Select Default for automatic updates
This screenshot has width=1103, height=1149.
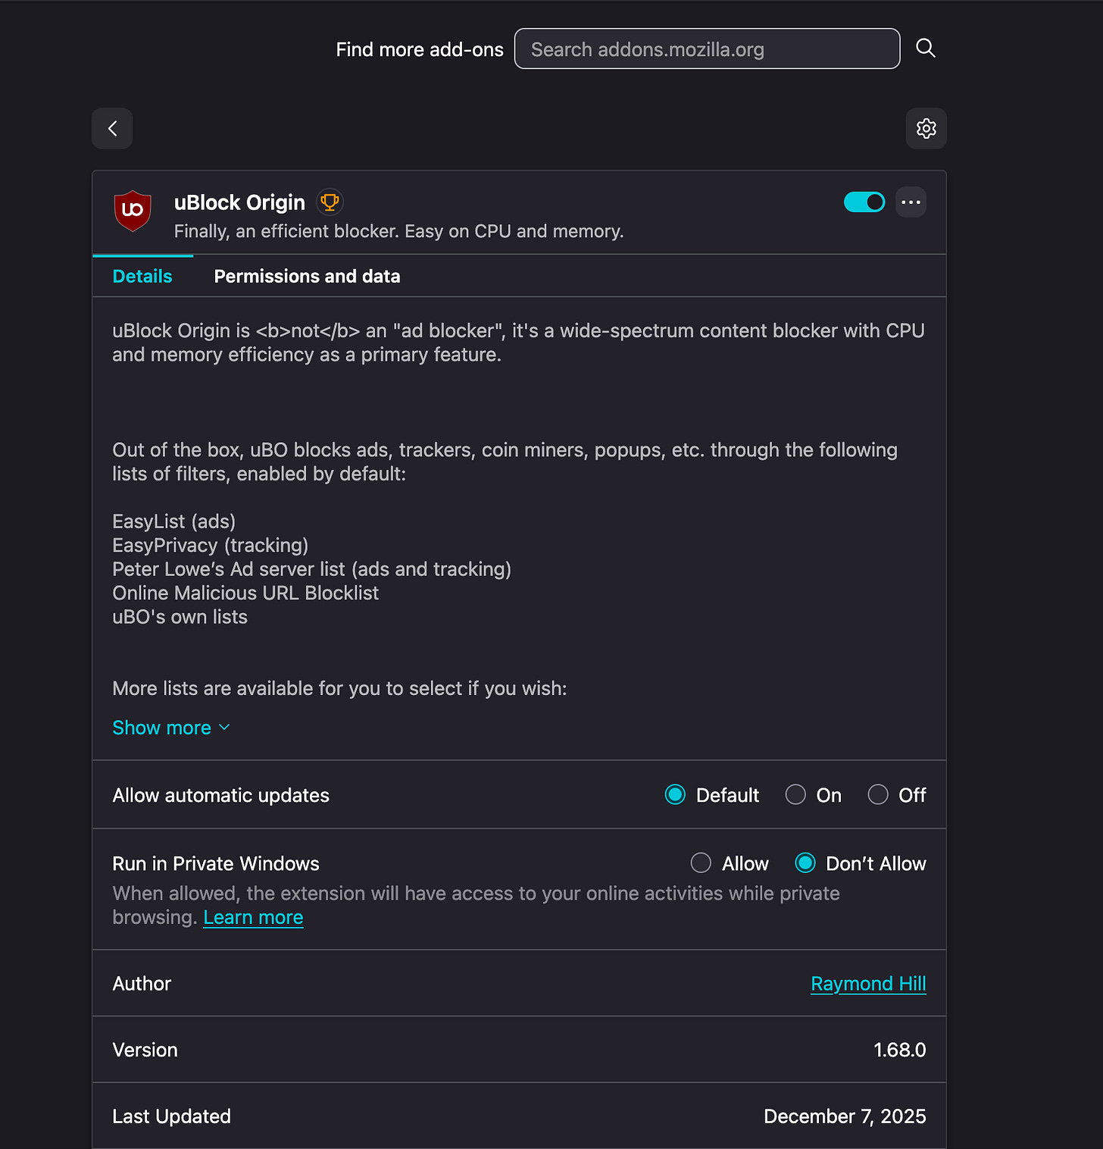tap(675, 794)
